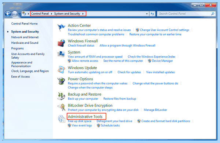220x143 pixels.
Task: Open the Power Options battery icon
Action: tap(61, 81)
